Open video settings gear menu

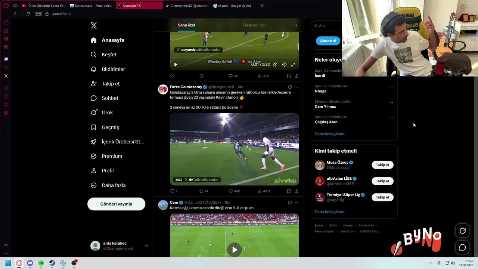coord(284,64)
